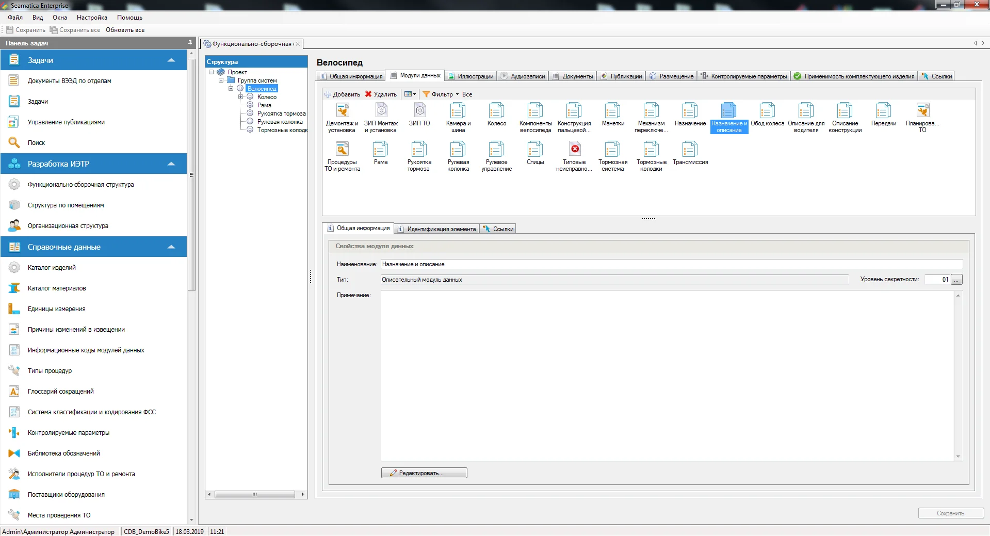Image resolution: width=990 pixels, height=536 pixels.
Task: Expand the Колесо tree node
Action: tap(240, 97)
